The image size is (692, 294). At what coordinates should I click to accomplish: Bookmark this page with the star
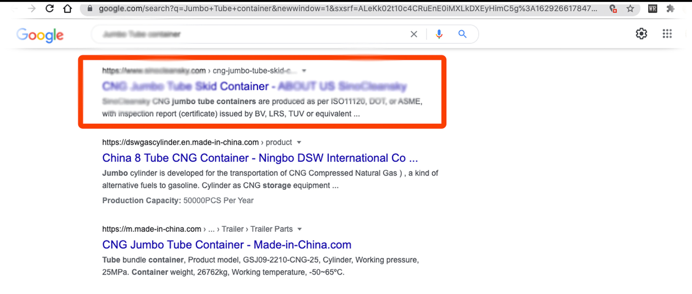click(x=630, y=8)
